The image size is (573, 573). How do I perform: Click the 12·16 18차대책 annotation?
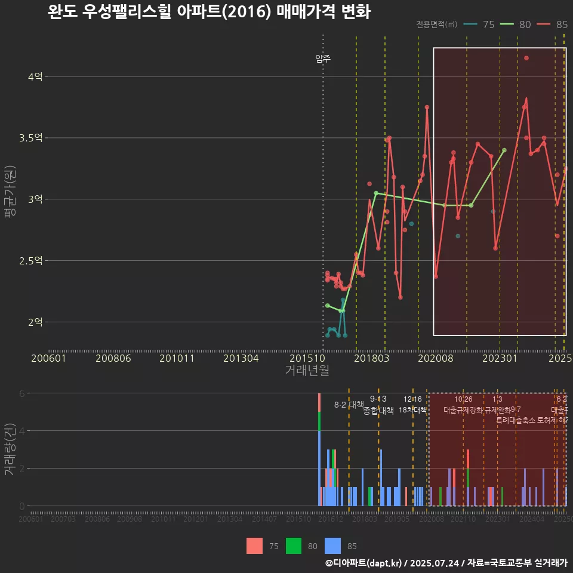pos(412,405)
